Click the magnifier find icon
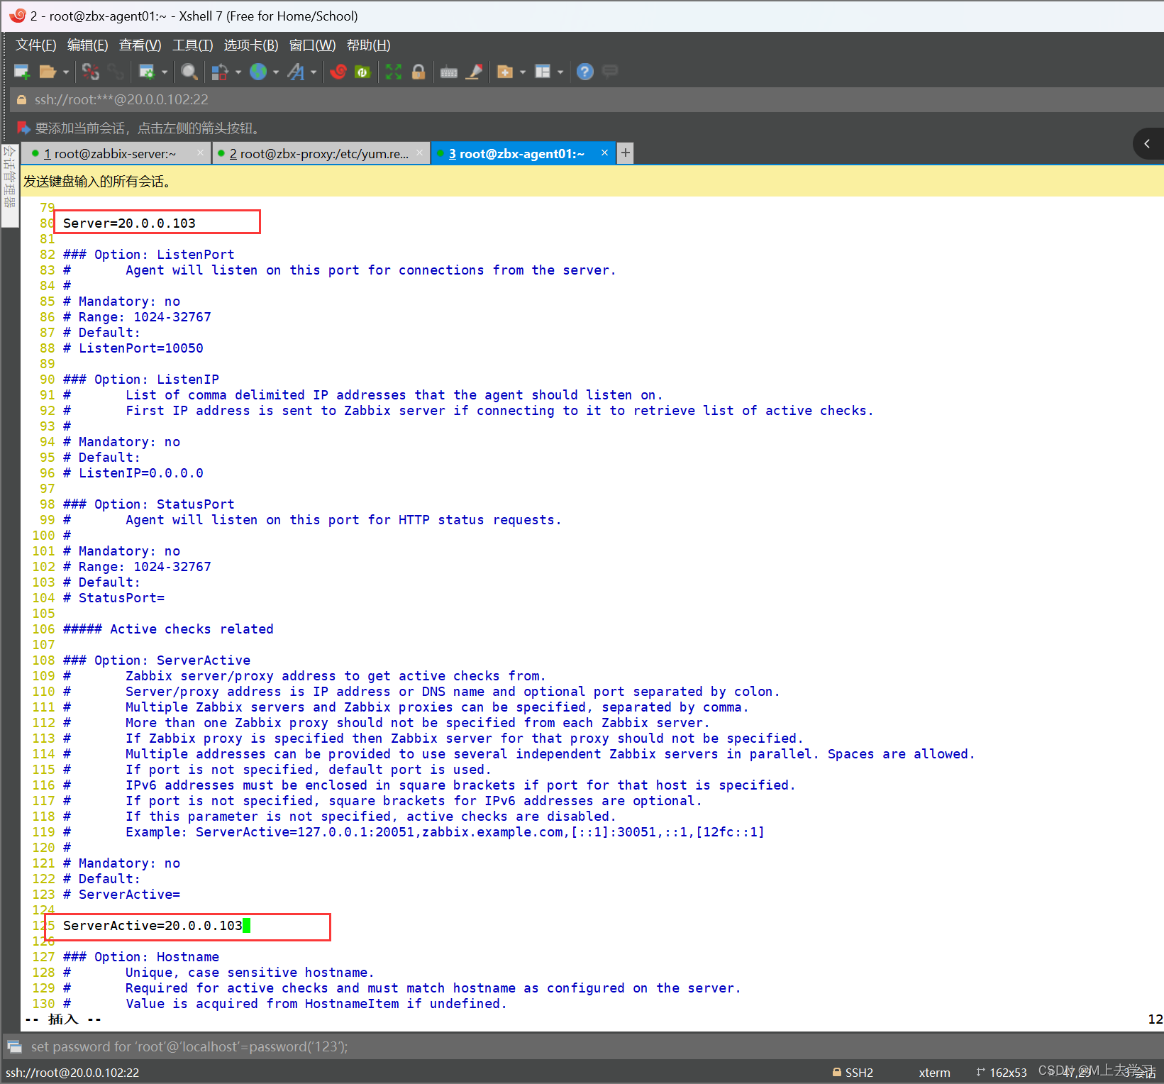The image size is (1164, 1084). click(x=189, y=72)
